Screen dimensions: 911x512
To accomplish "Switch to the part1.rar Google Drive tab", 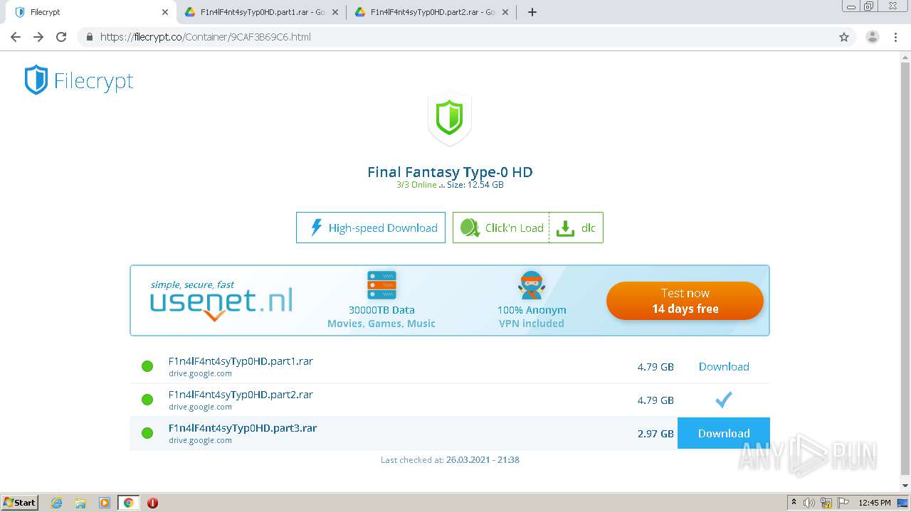I will 260,12.
